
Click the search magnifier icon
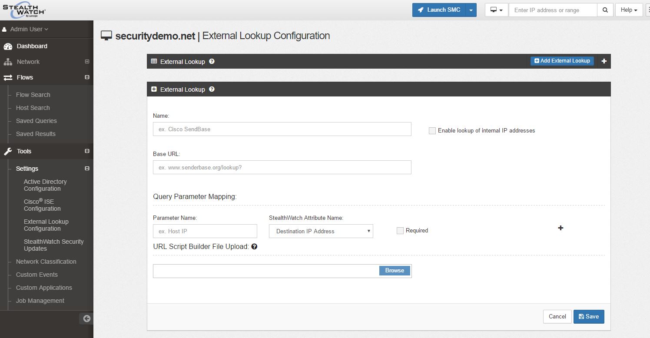click(605, 10)
